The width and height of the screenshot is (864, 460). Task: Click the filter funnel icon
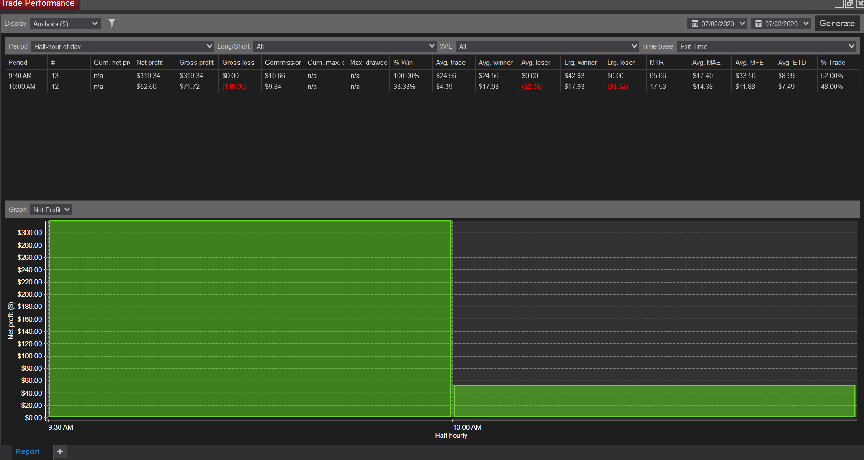pyautogui.click(x=112, y=23)
